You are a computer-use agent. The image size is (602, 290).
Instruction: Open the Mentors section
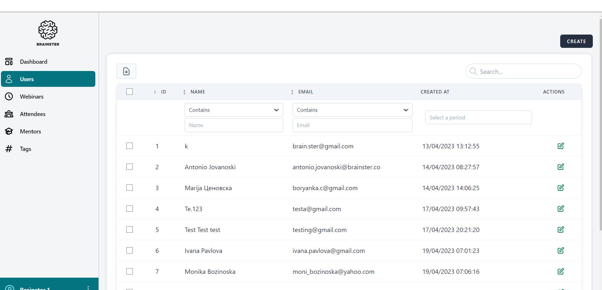coord(30,132)
